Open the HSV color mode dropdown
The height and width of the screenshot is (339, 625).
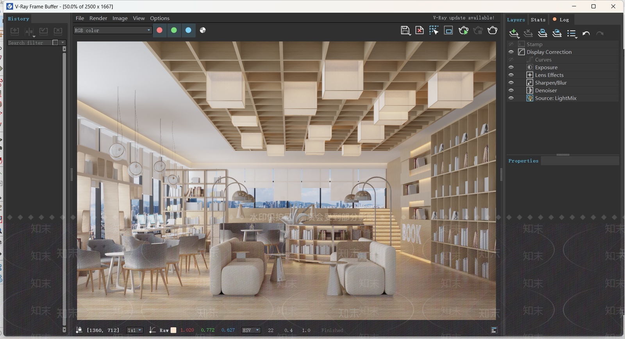point(251,330)
